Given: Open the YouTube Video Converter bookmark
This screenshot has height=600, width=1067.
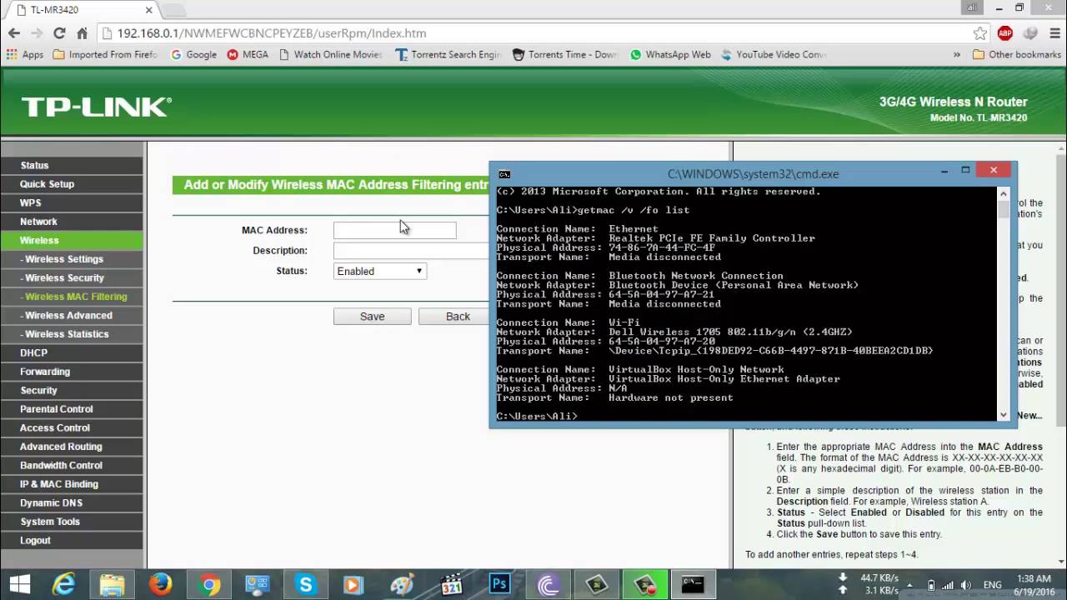Looking at the screenshot, I should [774, 54].
